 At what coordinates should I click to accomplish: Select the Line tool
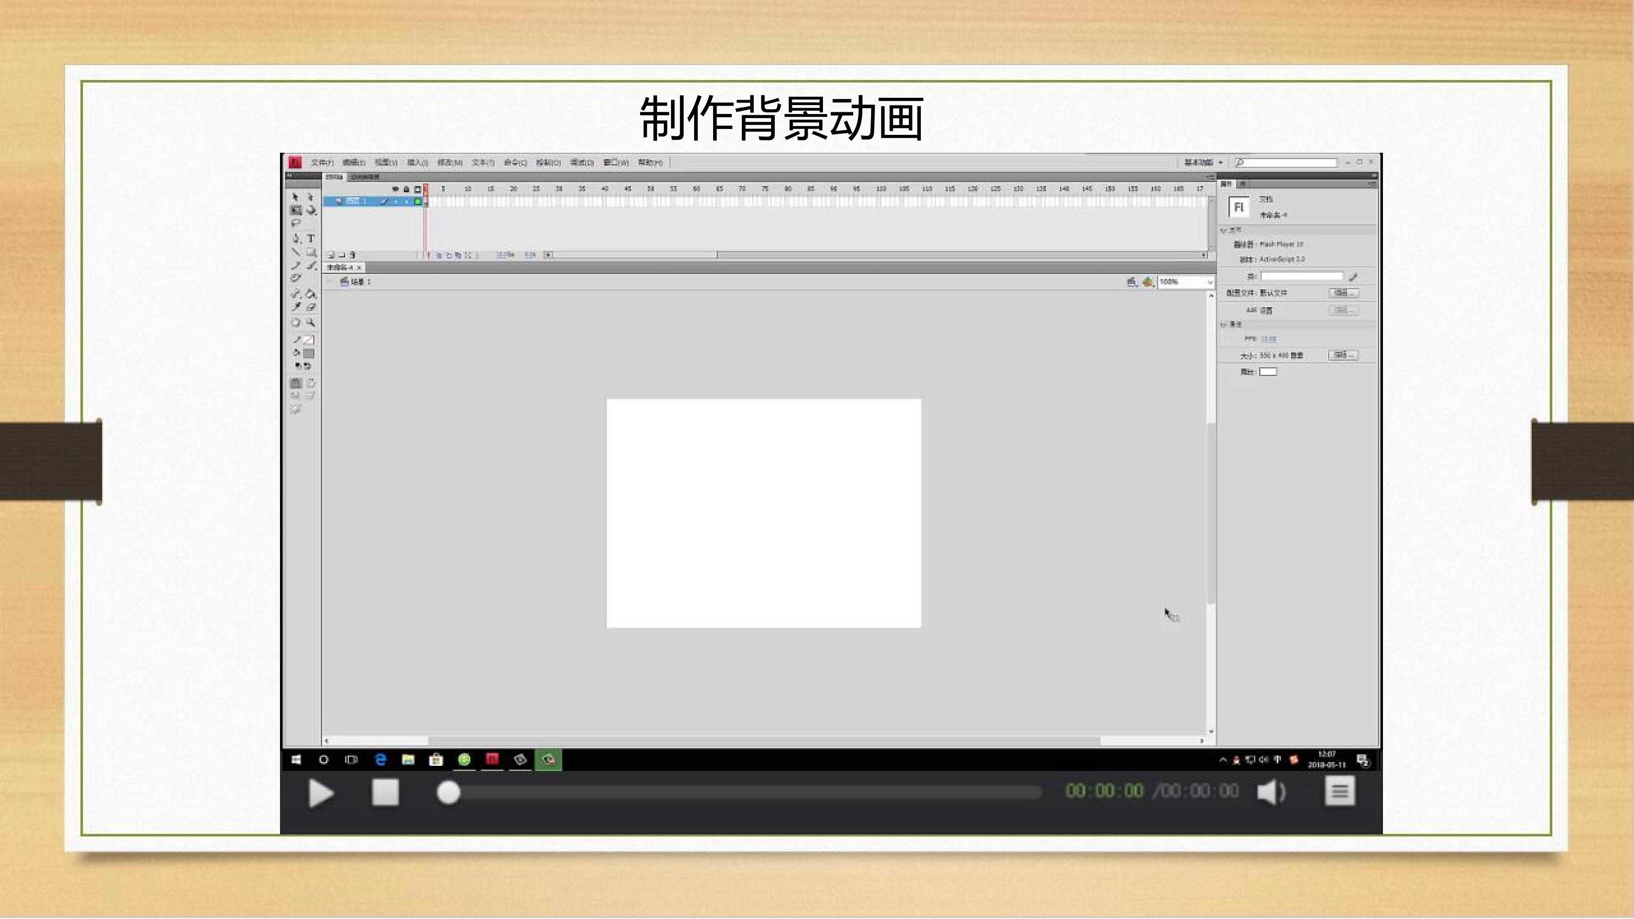pos(296,252)
